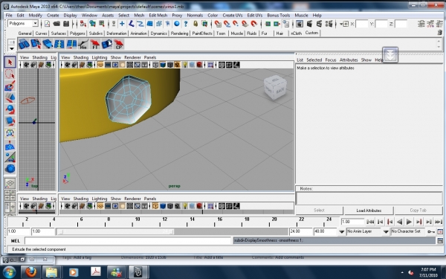The image size is (446, 279).
Task: Open the persp panel's Panels menu
Action: [150, 57]
